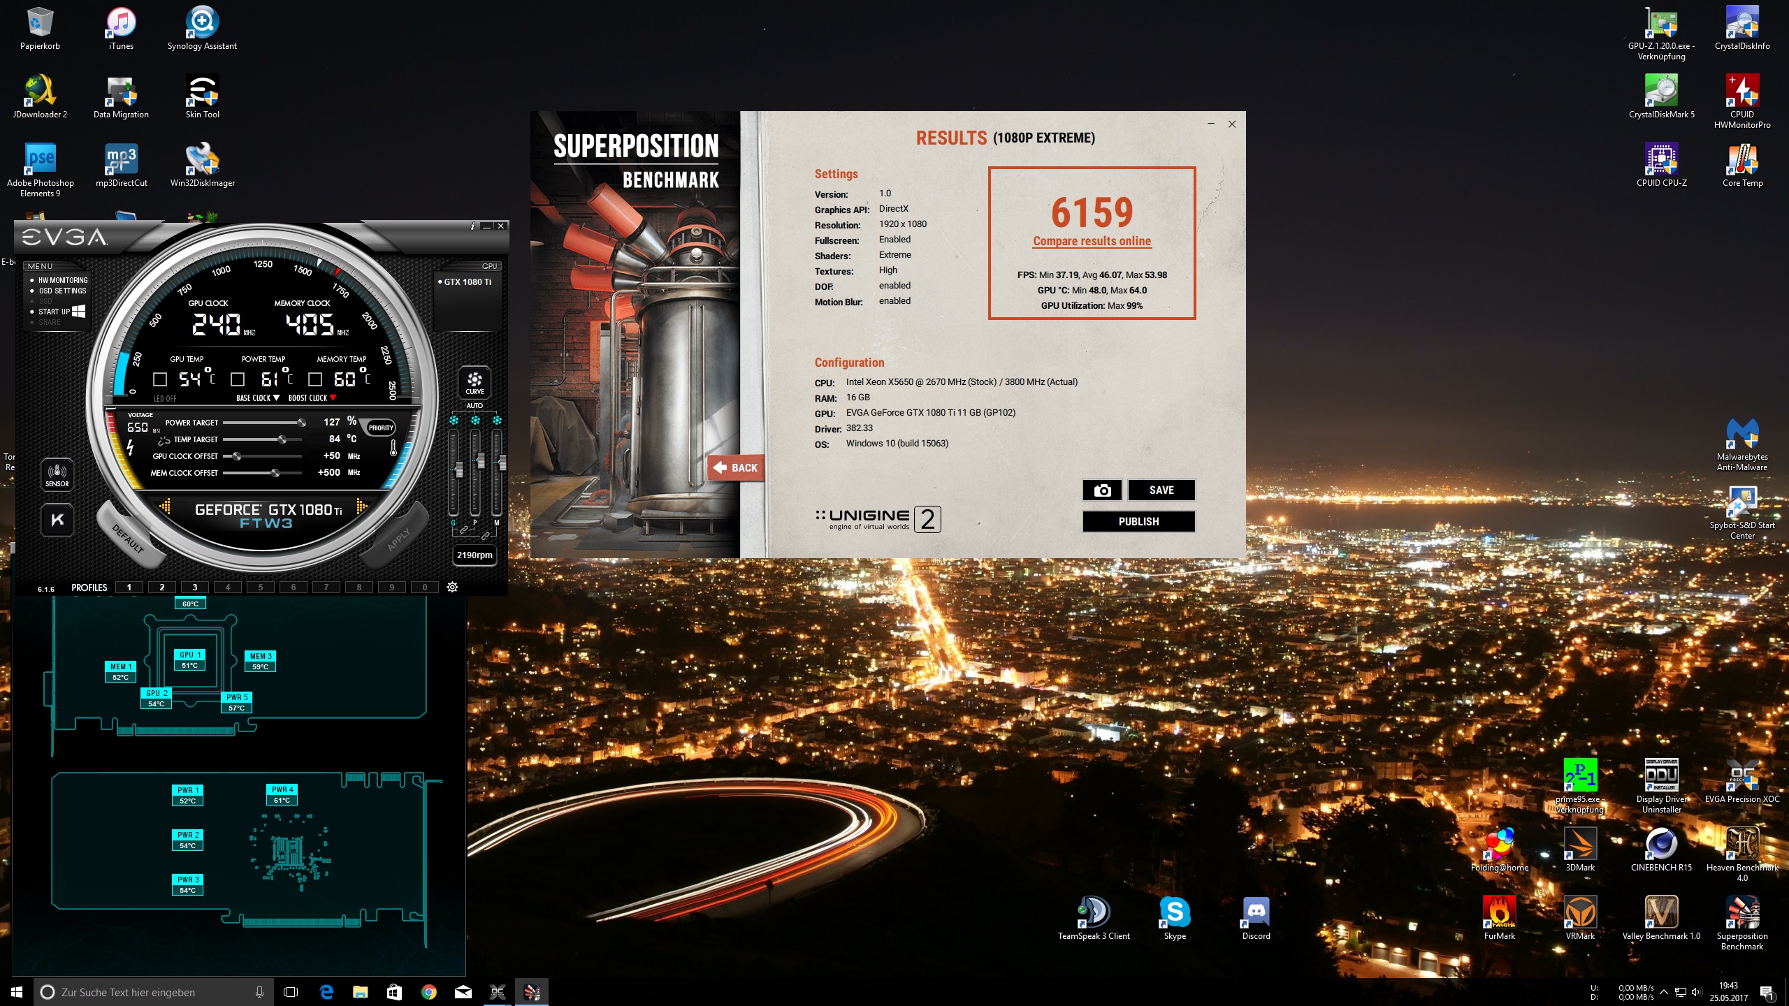
Task: Take screenshot with camera icon
Action: click(x=1102, y=490)
